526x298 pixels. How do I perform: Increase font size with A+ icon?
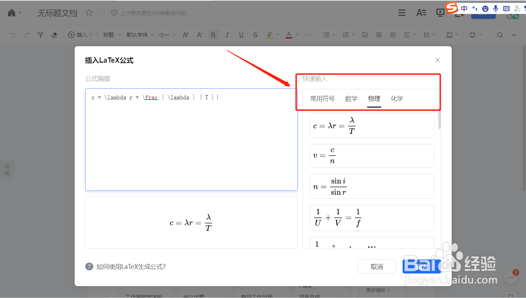186,35
